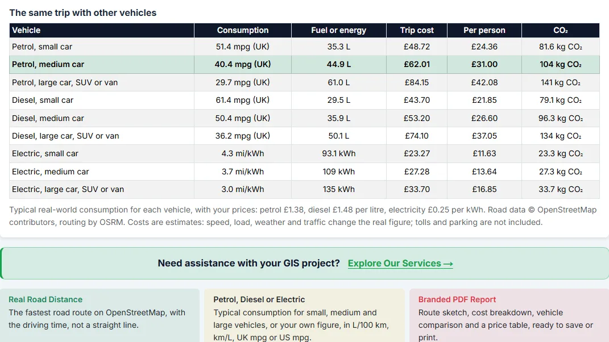
Task: Click the £21.85 per person cell
Action: (x=484, y=100)
